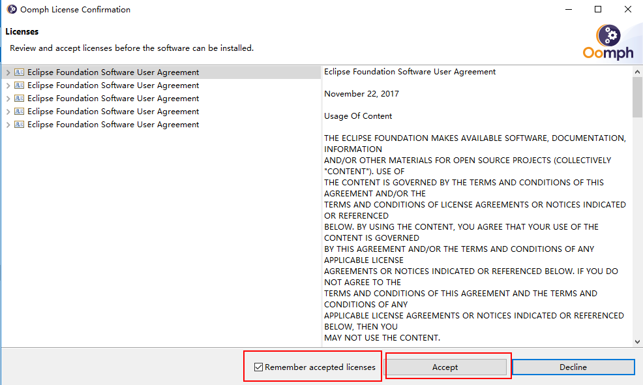Click the scroll down arrow of license text
Viewport: 643px width, 385px height.
pos(637,341)
